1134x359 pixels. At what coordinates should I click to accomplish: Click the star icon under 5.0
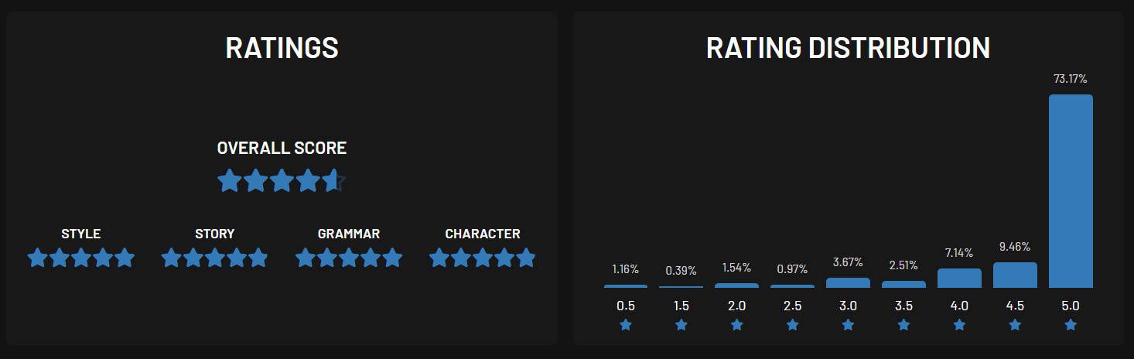point(1071,326)
